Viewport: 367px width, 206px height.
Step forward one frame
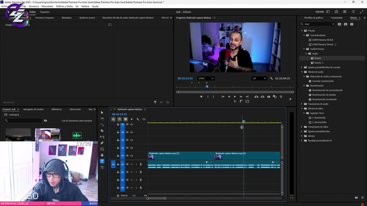pyautogui.click(x=241, y=97)
